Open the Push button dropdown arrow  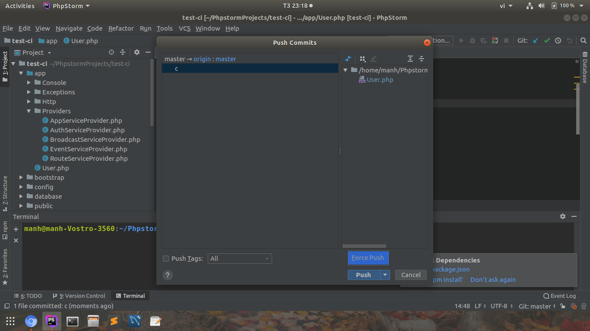(x=385, y=275)
